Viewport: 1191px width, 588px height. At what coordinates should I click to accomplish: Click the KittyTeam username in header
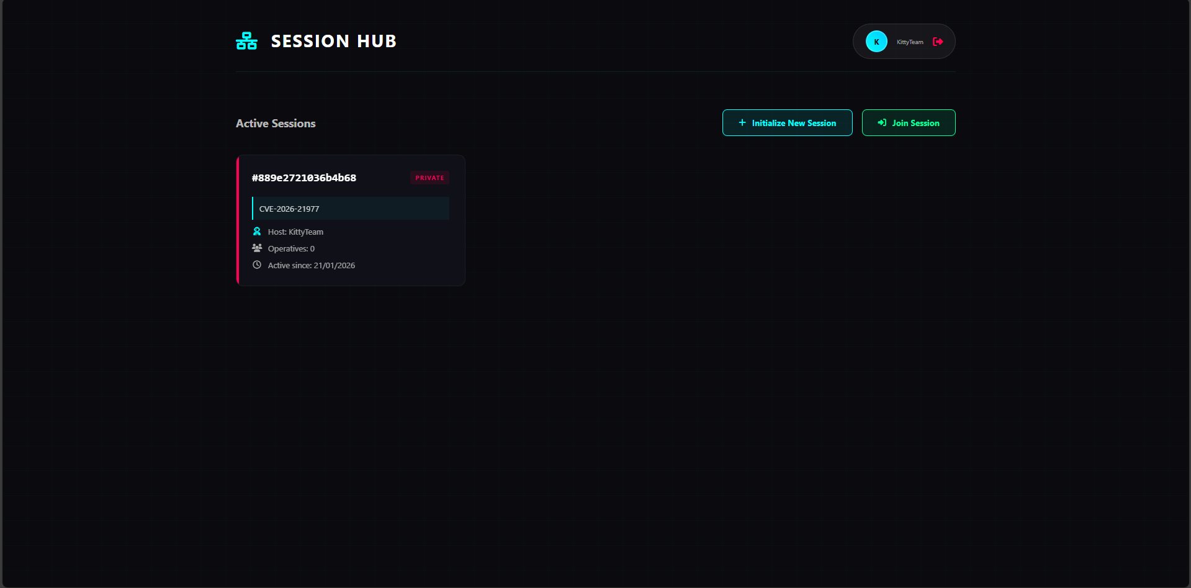(910, 42)
